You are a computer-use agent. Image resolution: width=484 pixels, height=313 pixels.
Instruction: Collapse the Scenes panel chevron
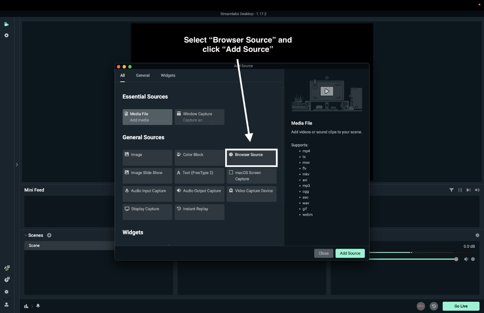26,235
